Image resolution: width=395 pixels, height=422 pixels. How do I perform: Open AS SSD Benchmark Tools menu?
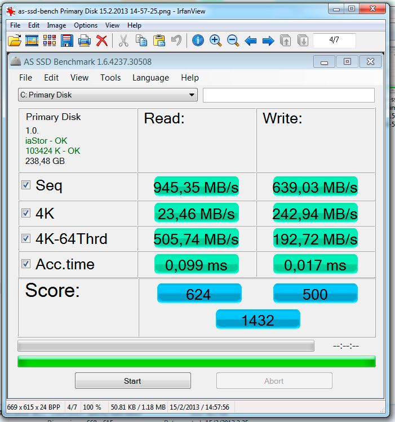coord(110,78)
